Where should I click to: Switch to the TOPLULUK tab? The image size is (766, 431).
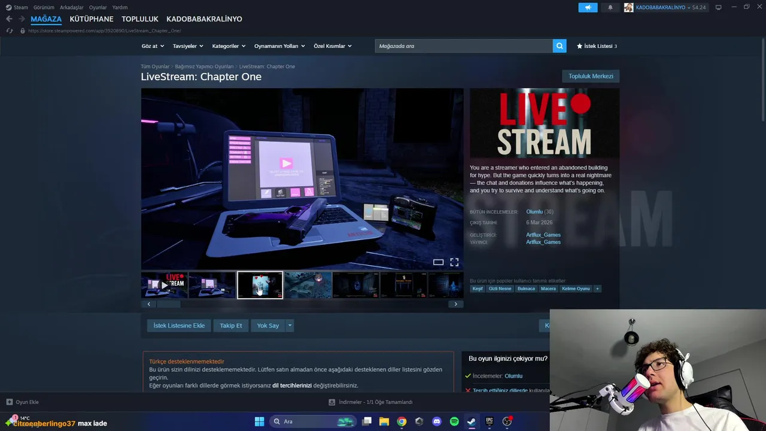coord(140,19)
